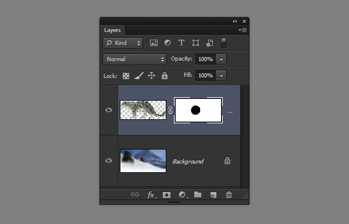
Task: Click the ellipsis layer name
Action: (230, 112)
